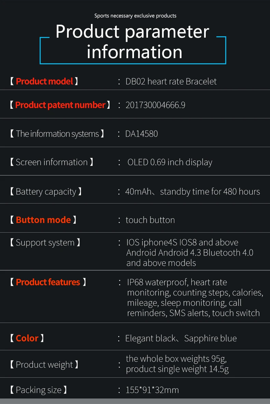The image size is (270, 404).
Task: Click patent number 201730004666.9
Action: tap(156, 105)
